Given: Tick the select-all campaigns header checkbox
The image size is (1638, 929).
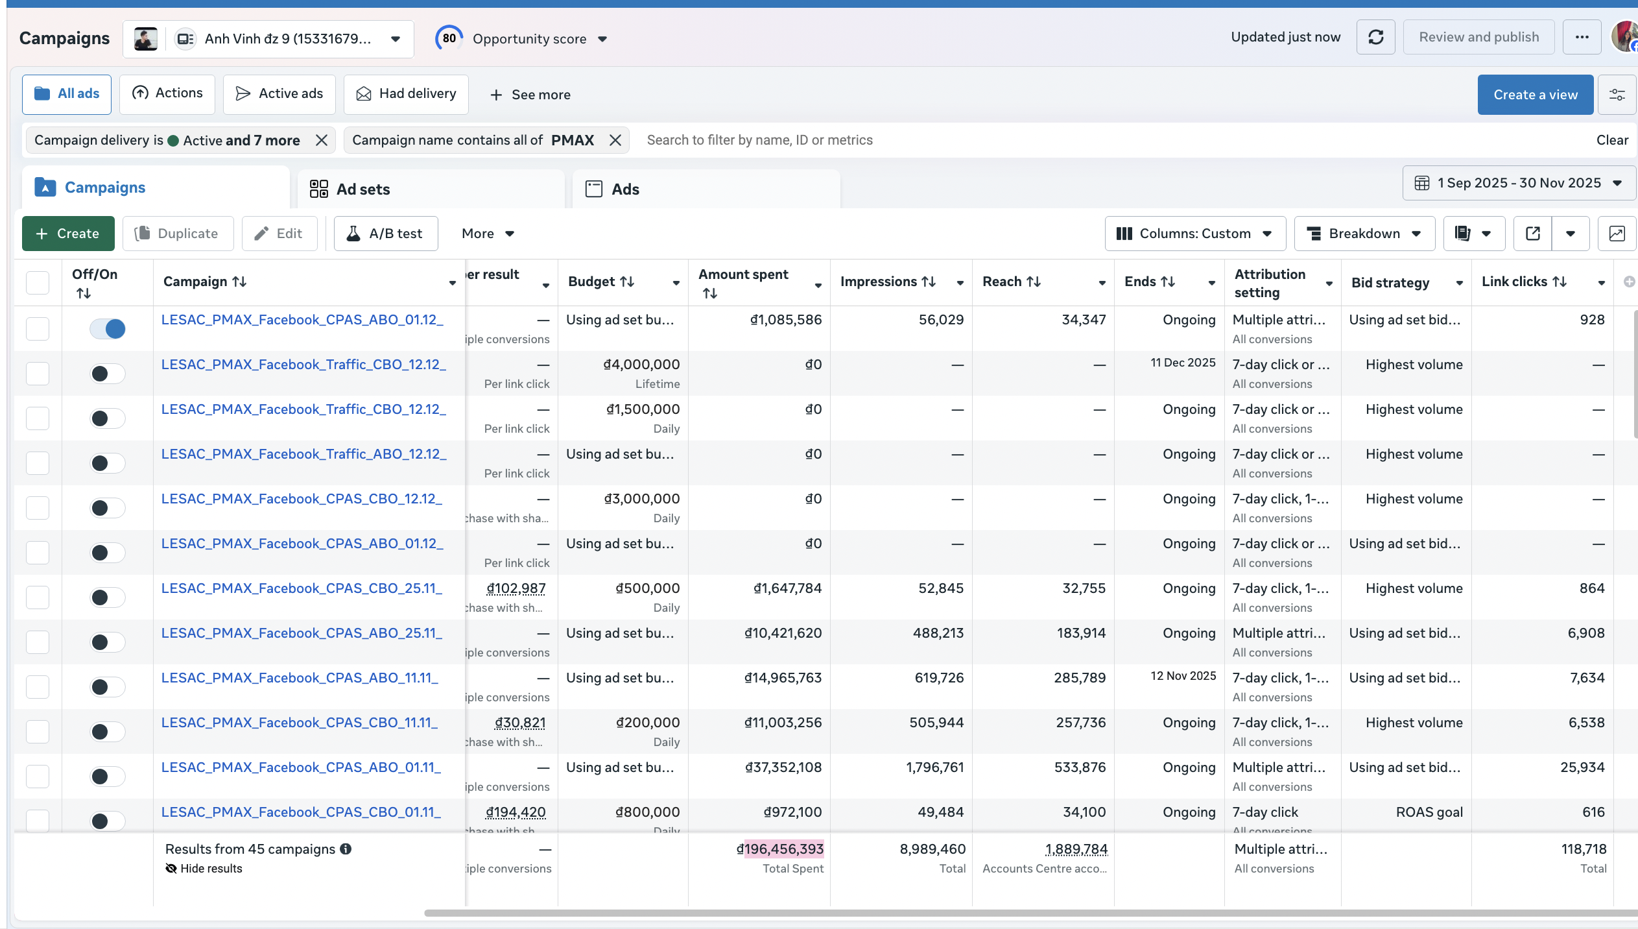Looking at the screenshot, I should 38,282.
